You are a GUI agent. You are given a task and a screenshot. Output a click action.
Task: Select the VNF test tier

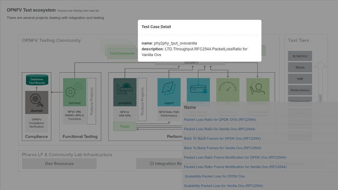point(300,79)
